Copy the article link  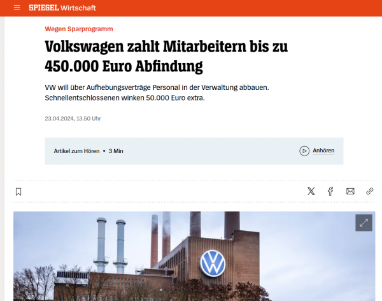point(370,191)
